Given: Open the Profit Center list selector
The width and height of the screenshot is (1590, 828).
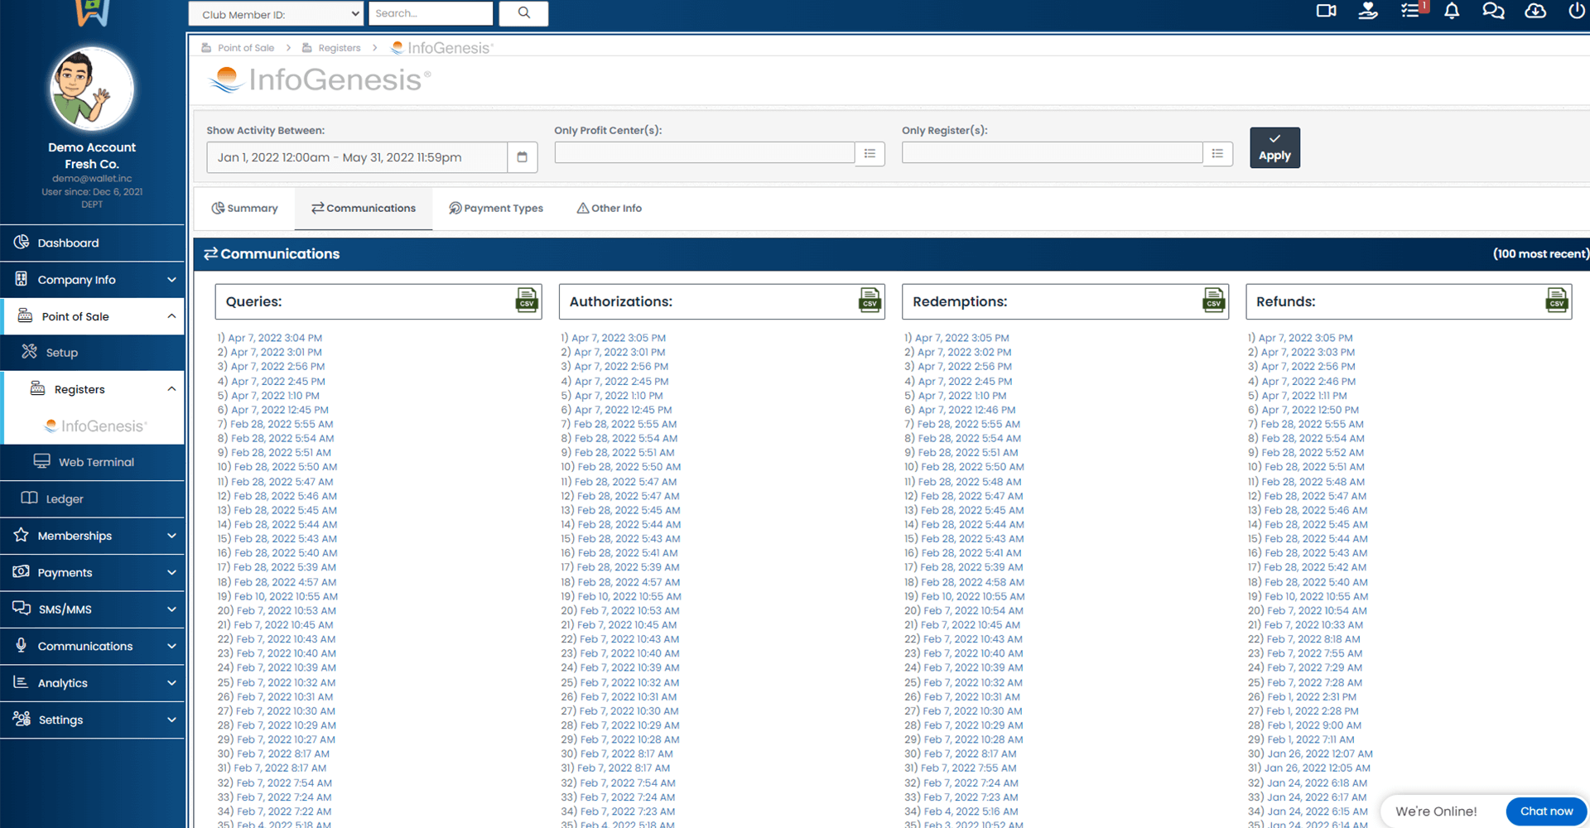Looking at the screenshot, I should (870, 154).
